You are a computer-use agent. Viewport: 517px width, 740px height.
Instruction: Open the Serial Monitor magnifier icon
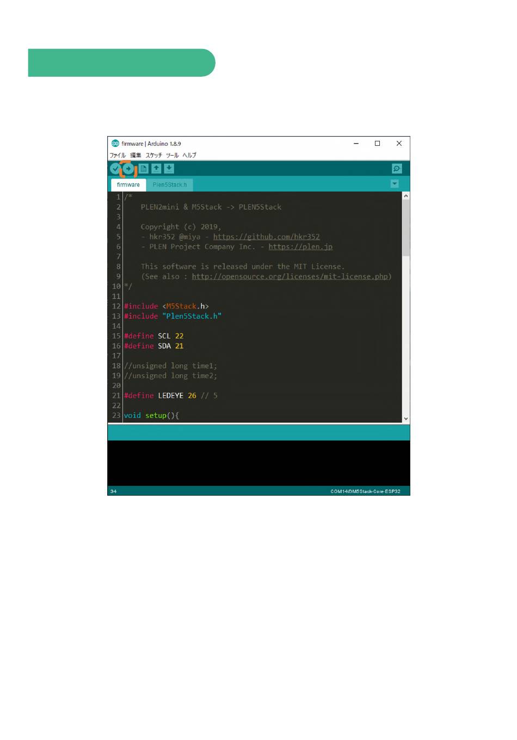click(397, 169)
